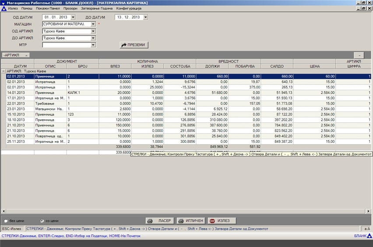Expand the ОД АРТИКЛ combo box
This screenshot has width=373, height=247.
(93, 31)
